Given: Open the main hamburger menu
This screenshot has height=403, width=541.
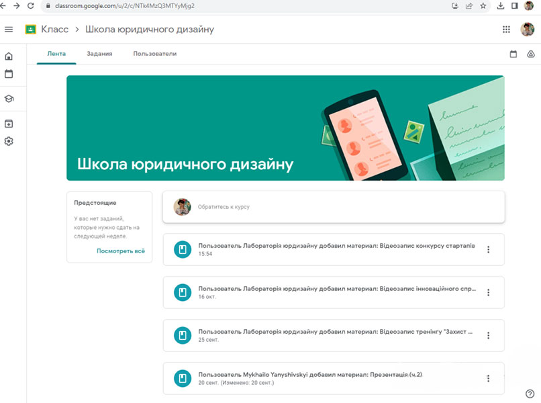Looking at the screenshot, I should [9, 30].
